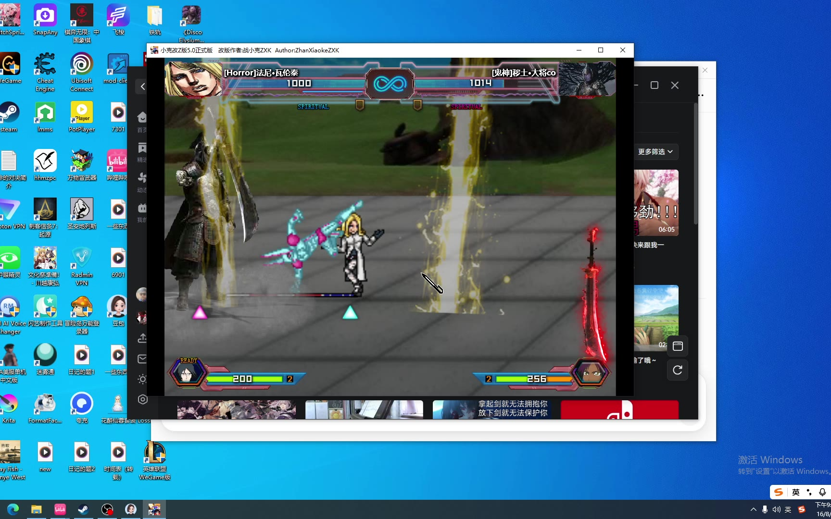Expand the 更多筛选 dropdown in bilibili

[655, 152]
